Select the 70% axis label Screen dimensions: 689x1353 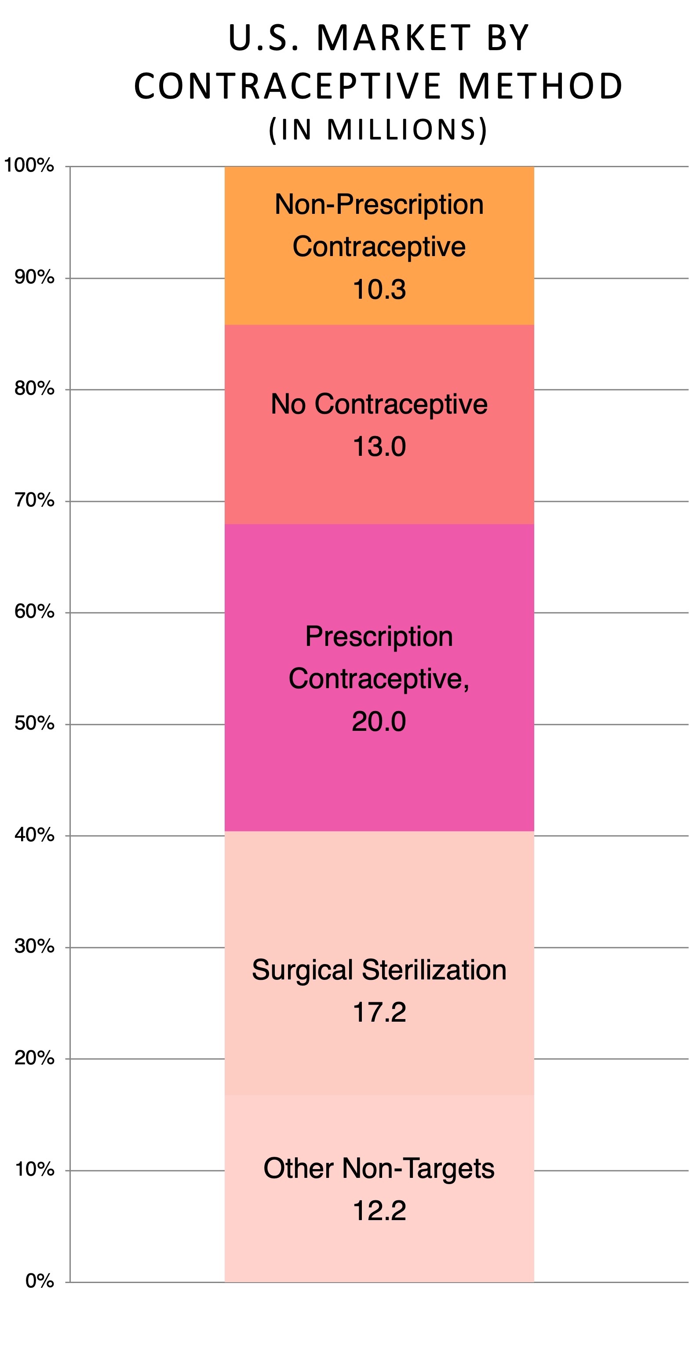[35, 501]
